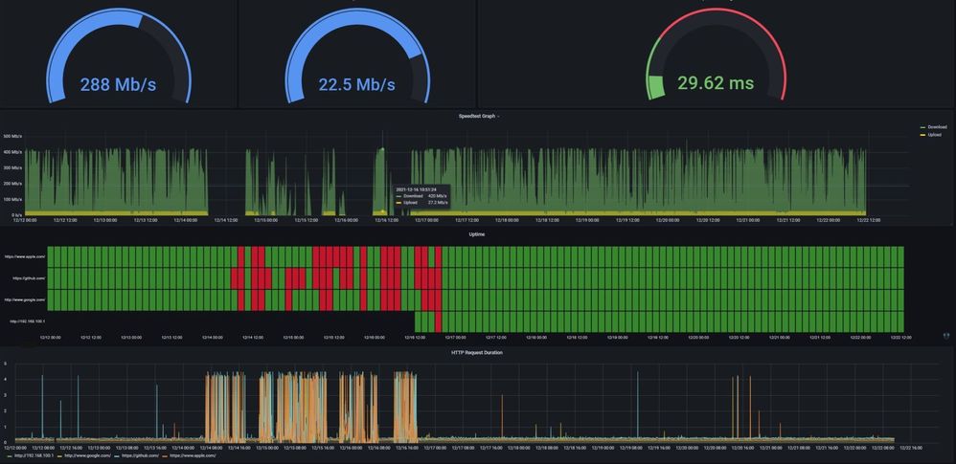Click the http://www.google.com/ row label in Uptime

pyautogui.click(x=25, y=299)
